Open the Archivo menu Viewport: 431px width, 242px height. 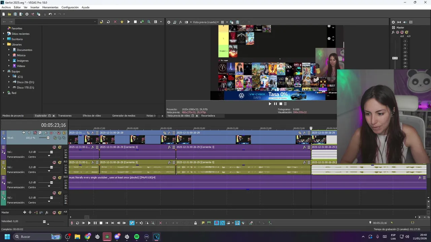pyautogui.click(x=6, y=7)
